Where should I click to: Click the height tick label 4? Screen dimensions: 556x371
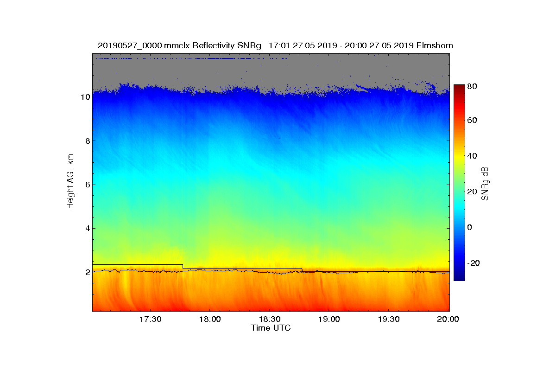pyautogui.click(x=87, y=228)
